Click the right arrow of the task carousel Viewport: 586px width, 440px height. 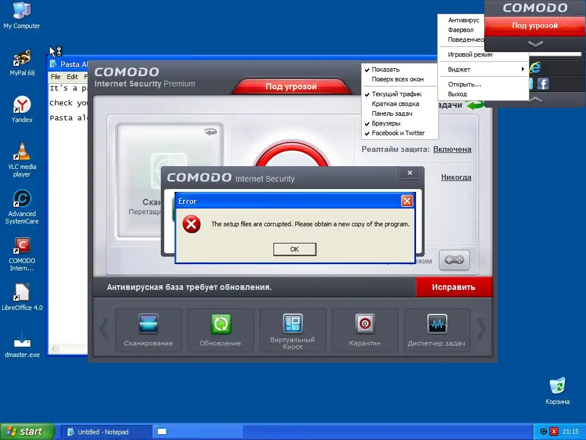point(481,329)
